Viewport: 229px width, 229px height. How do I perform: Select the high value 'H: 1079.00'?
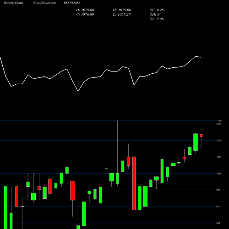click(x=122, y=10)
